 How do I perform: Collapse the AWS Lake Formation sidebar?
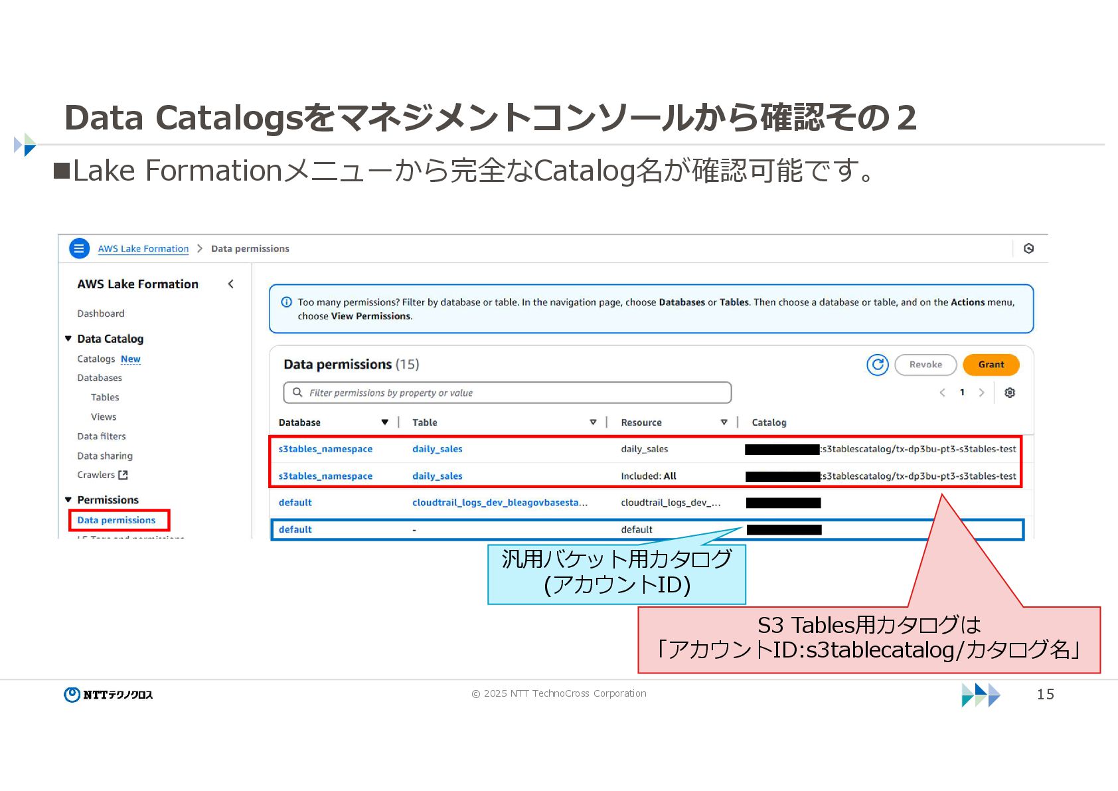231,284
